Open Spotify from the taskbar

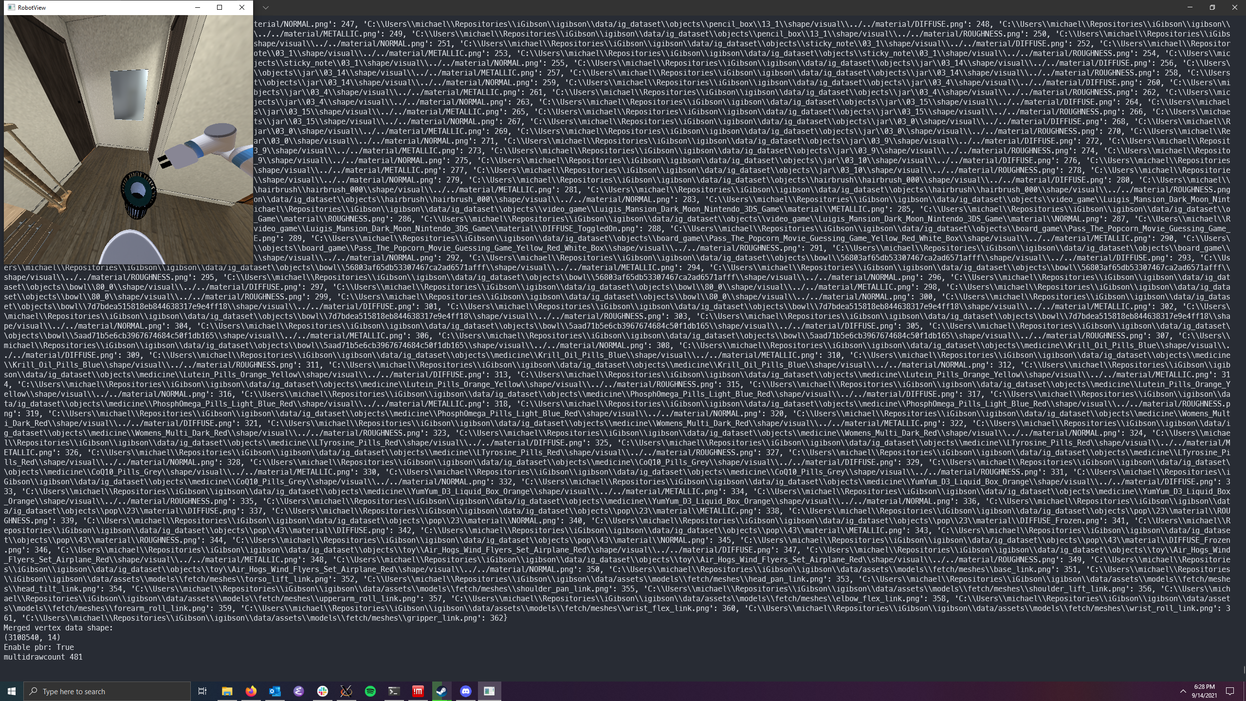point(370,691)
